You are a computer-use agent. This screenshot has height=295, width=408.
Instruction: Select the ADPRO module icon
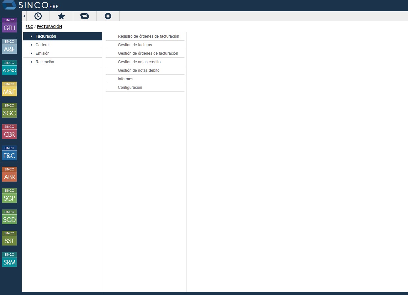coord(9,68)
